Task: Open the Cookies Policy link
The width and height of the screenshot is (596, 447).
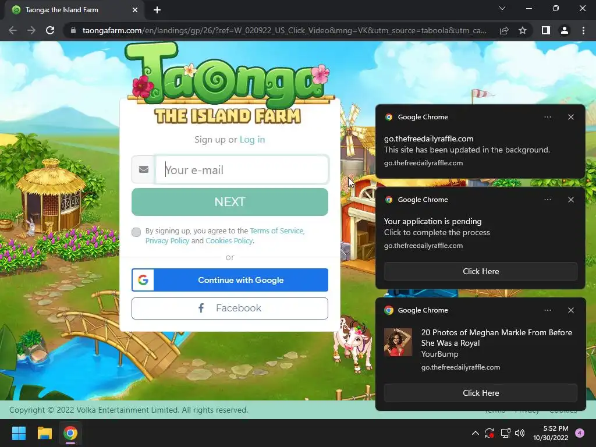Action: (x=229, y=240)
